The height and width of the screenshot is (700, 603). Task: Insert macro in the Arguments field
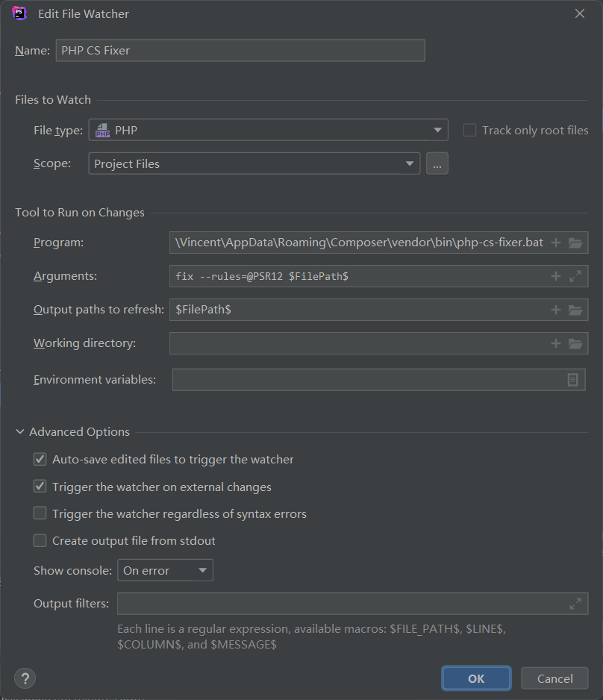555,276
